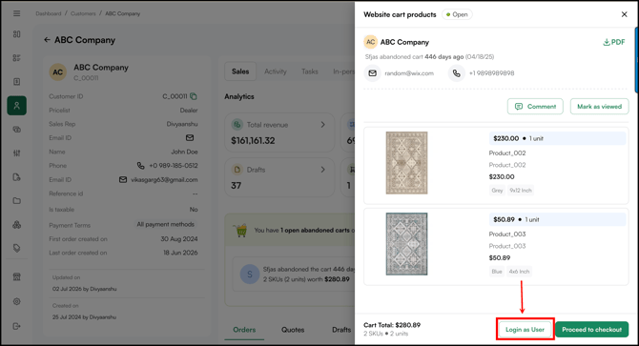The height and width of the screenshot is (346, 639).
Task: Select the Customers person icon in sidebar
Action: (17, 106)
